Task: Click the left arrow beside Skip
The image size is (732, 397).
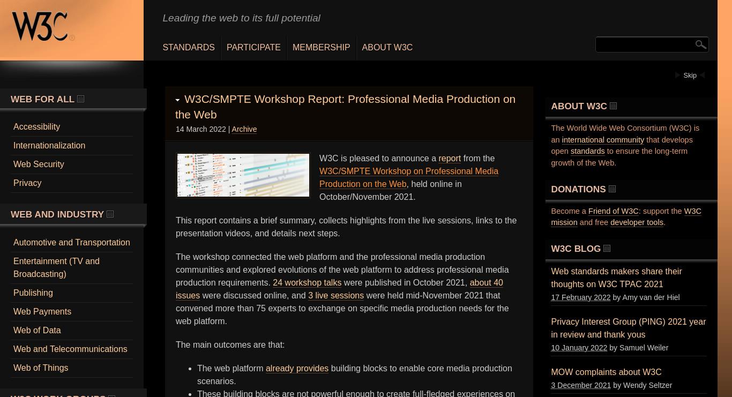Action: click(702, 75)
